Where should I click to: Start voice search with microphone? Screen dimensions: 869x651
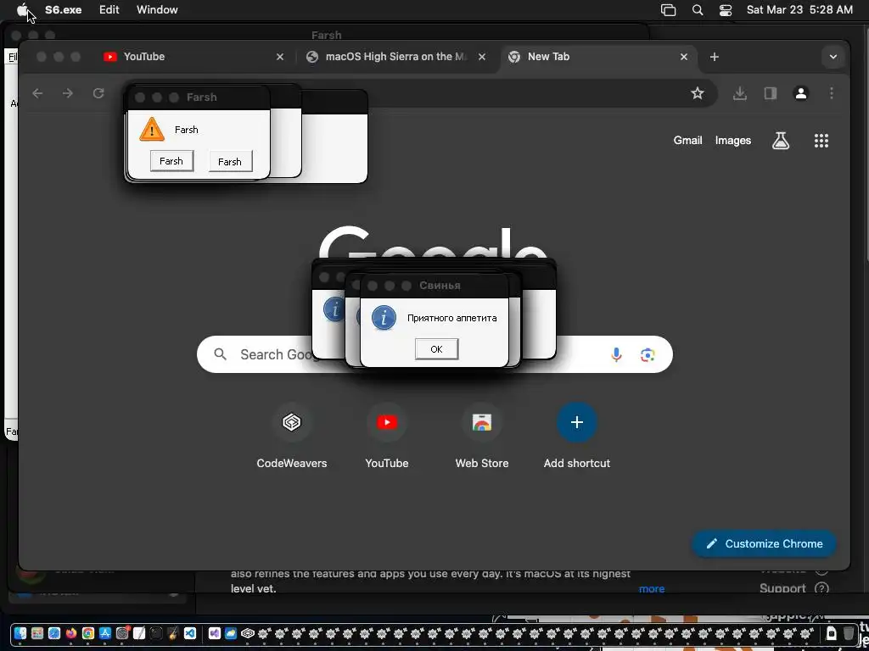tap(616, 354)
